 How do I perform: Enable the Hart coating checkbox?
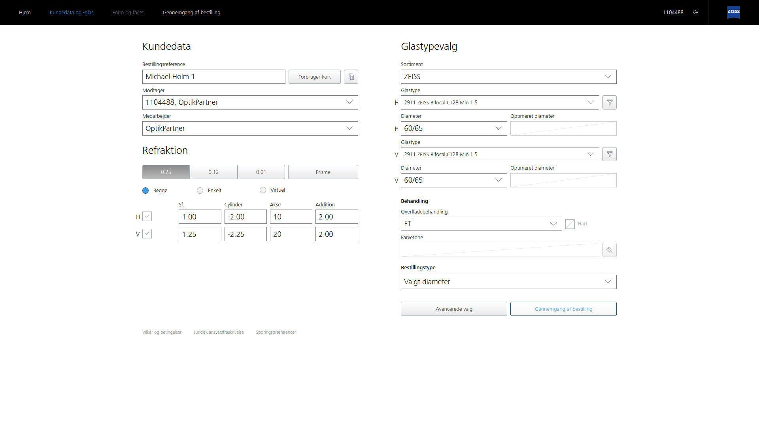click(x=570, y=224)
